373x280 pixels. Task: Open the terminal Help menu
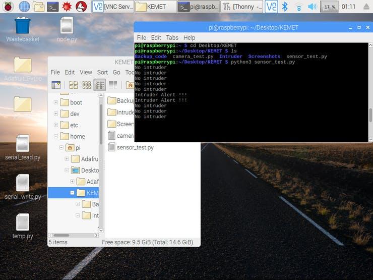(190, 38)
